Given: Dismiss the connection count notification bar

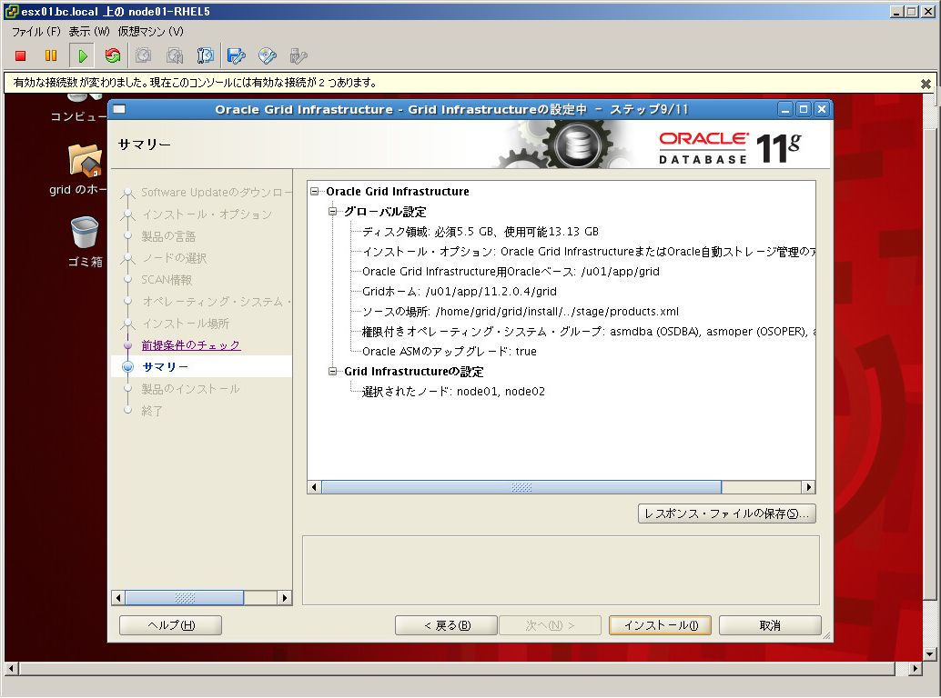Looking at the screenshot, I should tap(926, 84).
